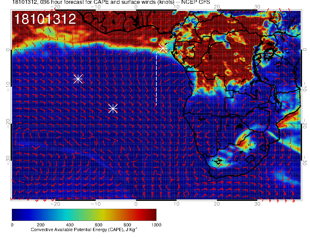
Task: Click the white asterisk marker on the Gulf of Guinea coast
Action: coord(163,48)
